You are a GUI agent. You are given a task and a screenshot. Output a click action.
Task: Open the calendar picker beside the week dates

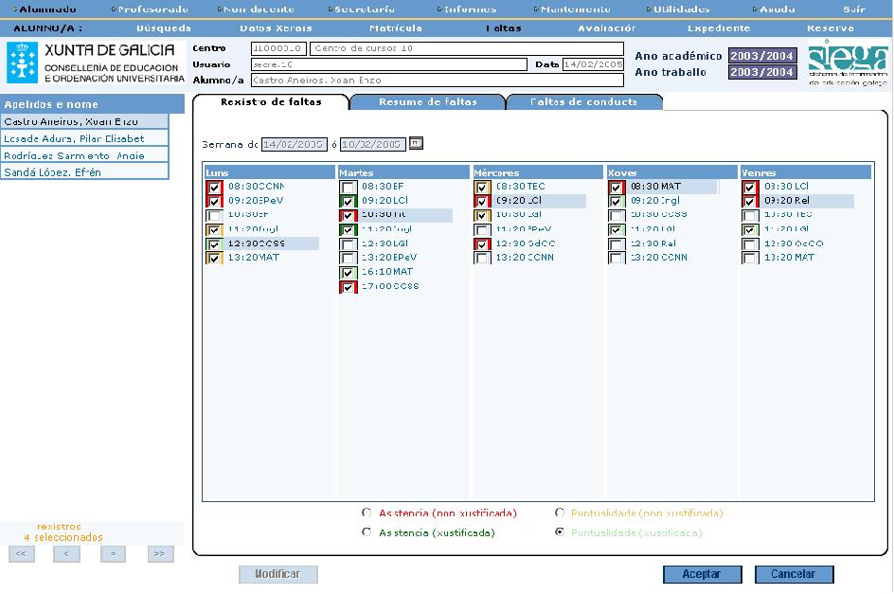[x=416, y=144]
